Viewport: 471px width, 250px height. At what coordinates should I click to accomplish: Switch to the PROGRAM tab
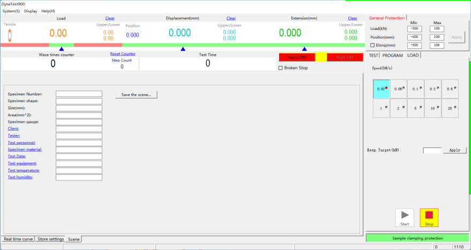[393, 55]
